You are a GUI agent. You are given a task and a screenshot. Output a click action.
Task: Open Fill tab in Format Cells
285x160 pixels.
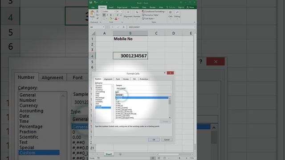point(134,79)
